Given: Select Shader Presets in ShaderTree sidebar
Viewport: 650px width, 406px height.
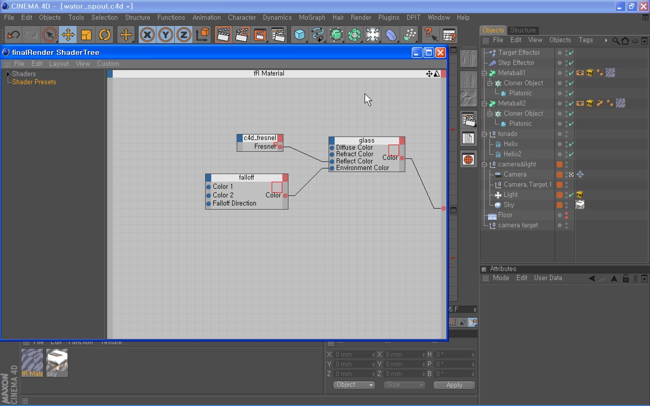Looking at the screenshot, I should pos(34,82).
